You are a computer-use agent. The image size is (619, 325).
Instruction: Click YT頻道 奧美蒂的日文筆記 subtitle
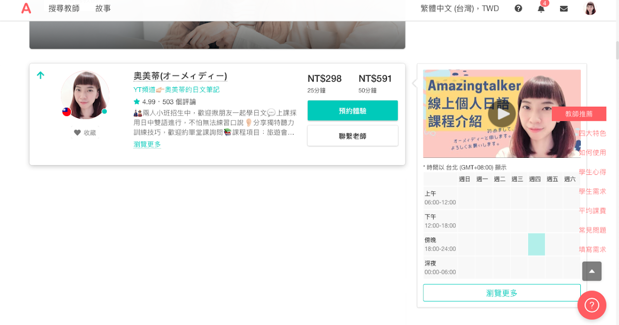[176, 90]
